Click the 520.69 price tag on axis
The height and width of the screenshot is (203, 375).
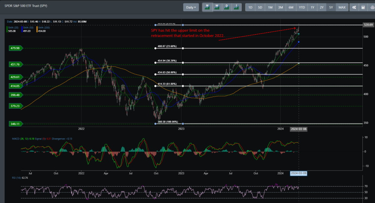pyautogui.click(x=368, y=25)
